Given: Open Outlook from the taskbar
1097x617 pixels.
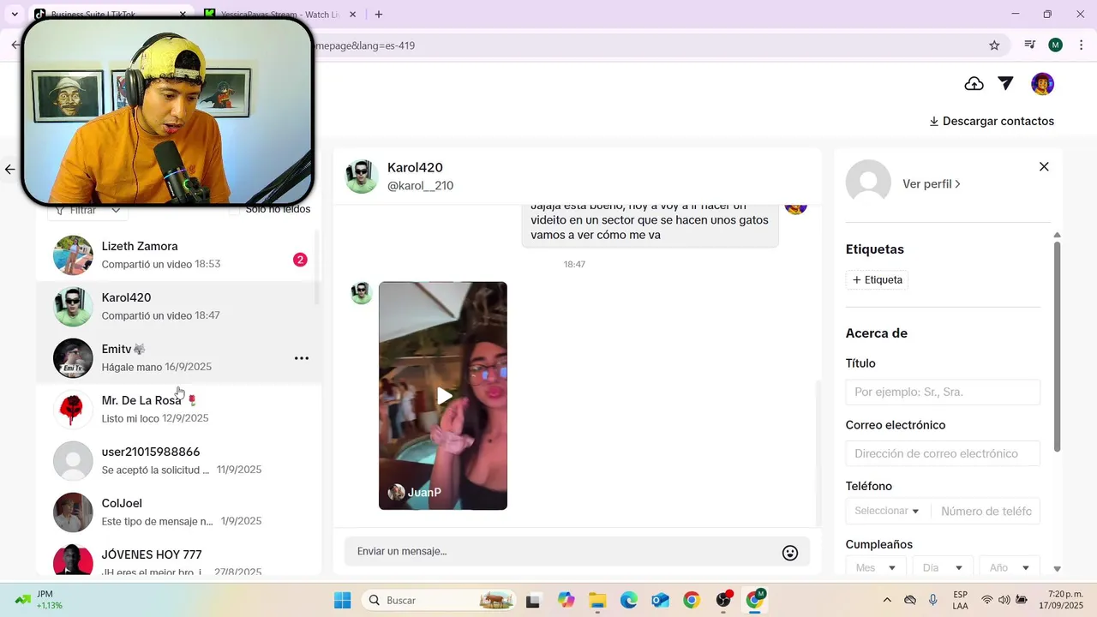Looking at the screenshot, I should [660, 600].
